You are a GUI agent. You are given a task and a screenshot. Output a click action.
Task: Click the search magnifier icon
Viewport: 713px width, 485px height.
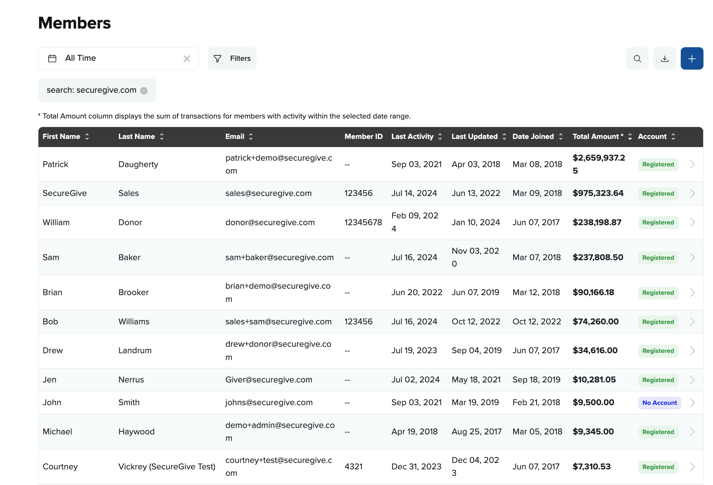(x=637, y=59)
